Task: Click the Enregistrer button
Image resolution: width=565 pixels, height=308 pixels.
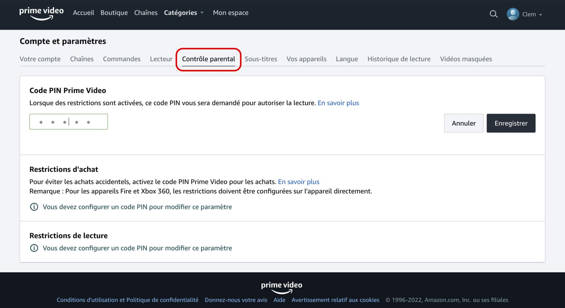Action: click(511, 123)
